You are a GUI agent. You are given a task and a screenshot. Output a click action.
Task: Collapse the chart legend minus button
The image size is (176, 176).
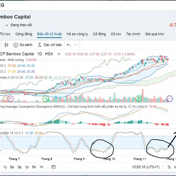pyautogui.click(x=59, y=54)
